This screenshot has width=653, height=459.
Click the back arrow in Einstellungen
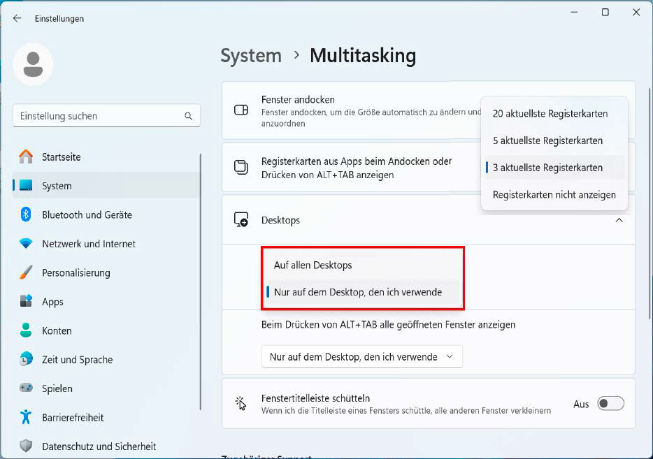point(17,18)
